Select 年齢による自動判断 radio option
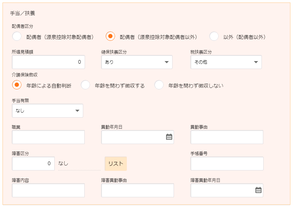This screenshot has height=208, width=294. click(17, 85)
